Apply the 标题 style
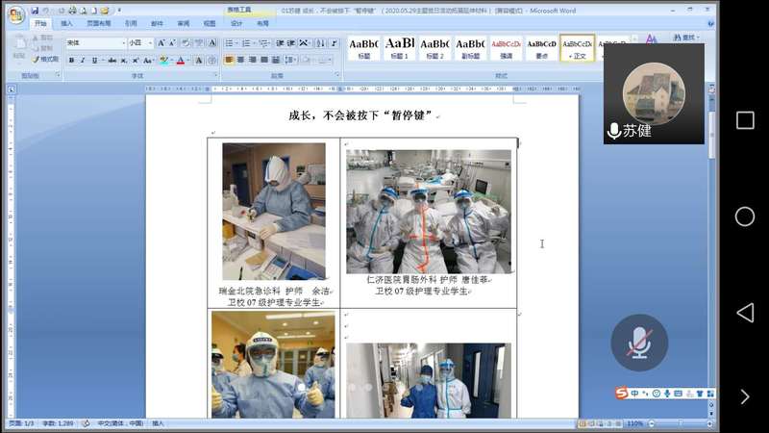Image resolution: width=769 pixels, height=433 pixels. coord(364,48)
